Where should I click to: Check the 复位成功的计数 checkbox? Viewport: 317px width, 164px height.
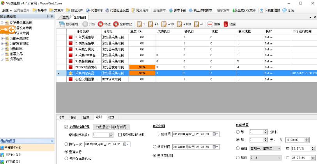(x=120, y=135)
